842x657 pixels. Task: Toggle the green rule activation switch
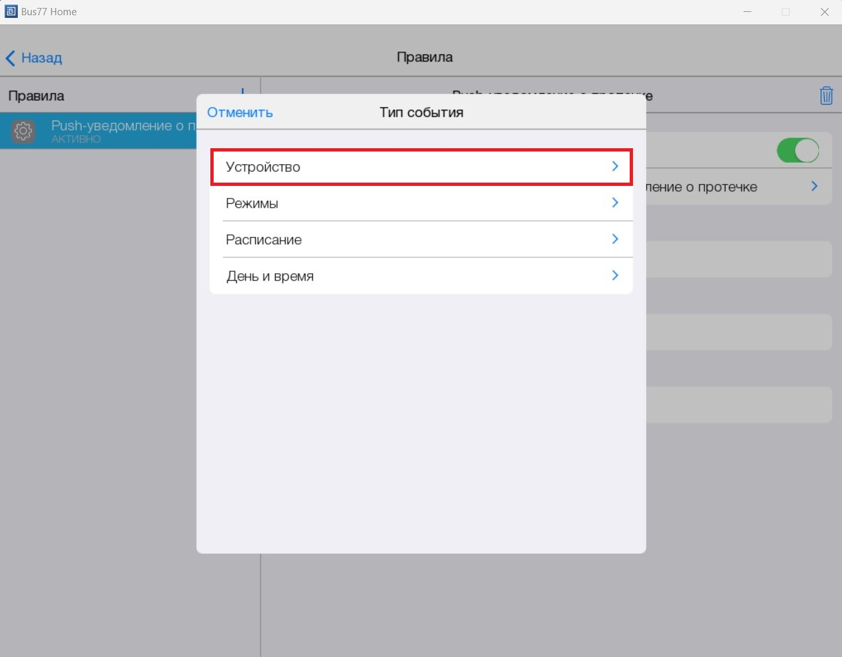[x=798, y=150]
